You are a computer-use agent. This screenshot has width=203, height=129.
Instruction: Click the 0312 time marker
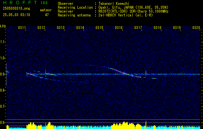point(41,27)
